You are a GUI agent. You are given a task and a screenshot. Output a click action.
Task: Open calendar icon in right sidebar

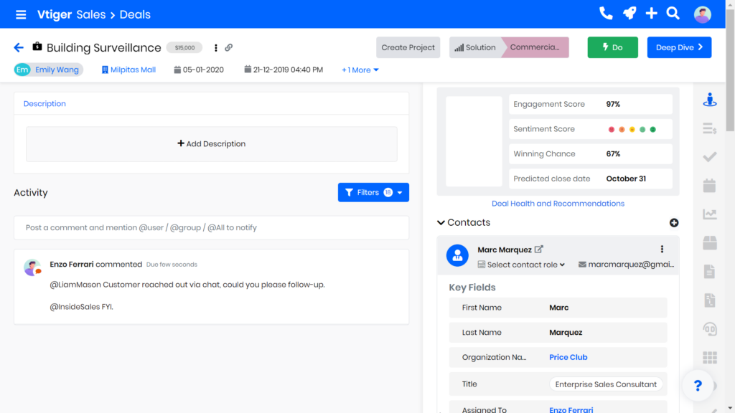click(709, 186)
